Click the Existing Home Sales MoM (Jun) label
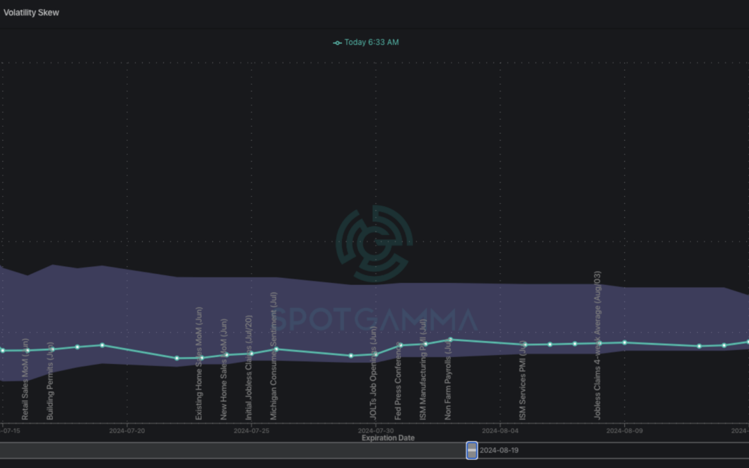 click(199, 363)
